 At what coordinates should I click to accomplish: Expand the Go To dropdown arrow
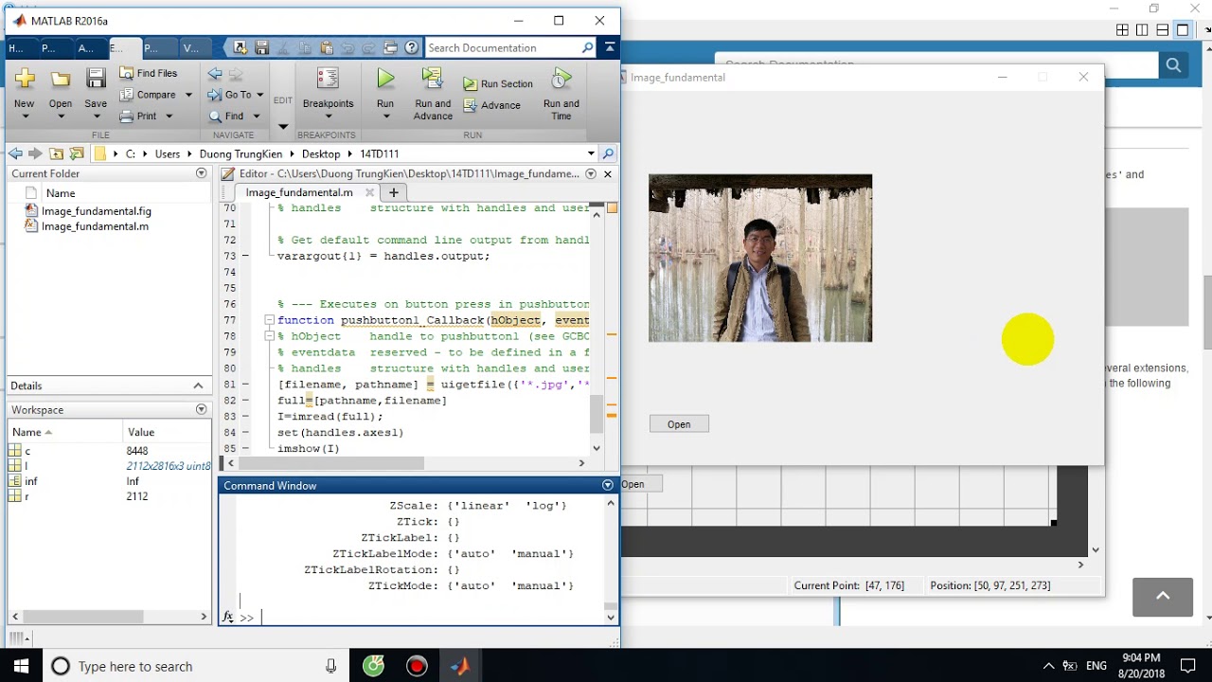point(260,95)
